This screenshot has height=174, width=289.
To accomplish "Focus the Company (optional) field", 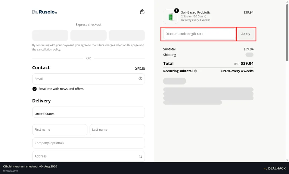I will click(x=89, y=143).
